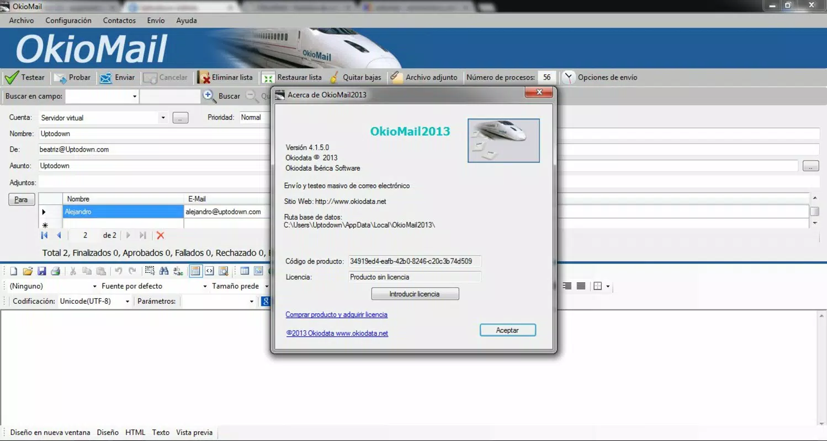This screenshot has width=827, height=441.
Task: Click the first record navigation arrow
Action: click(44, 235)
